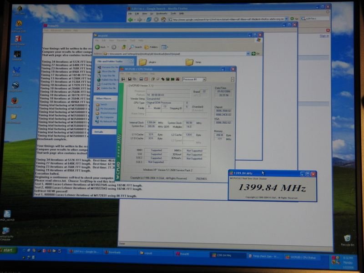The height and width of the screenshot is (273, 364).
Task: Click the Internal Clock value 1399.84
Action: coord(151,122)
